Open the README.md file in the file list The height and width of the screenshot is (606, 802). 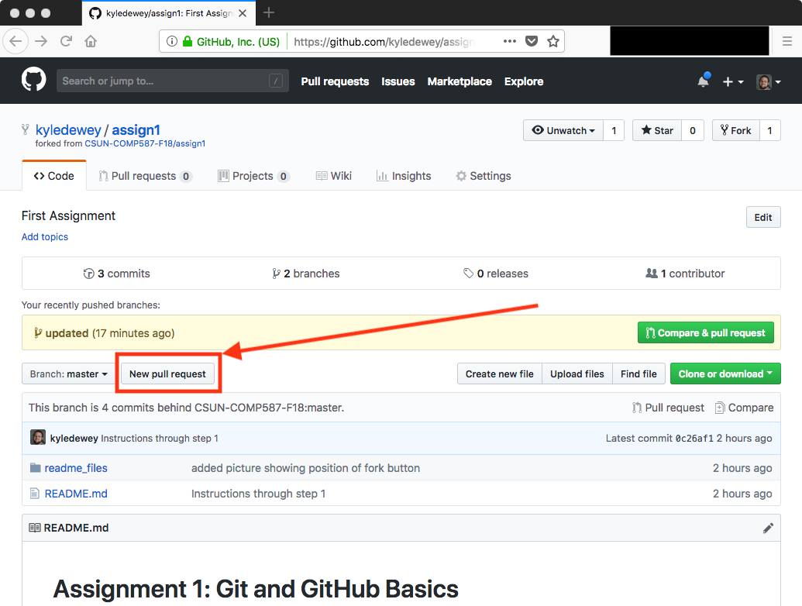76,494
